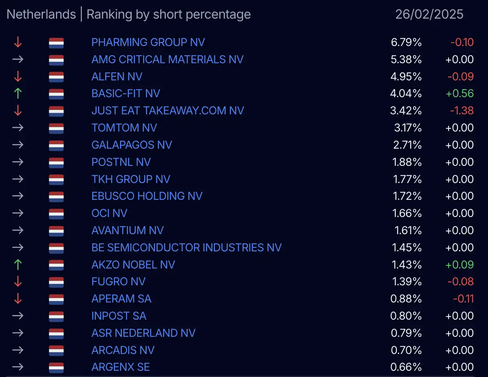Click the flag icon beside TomTom NV
Image resolution: width=488 pixels, height=377 pixels.
(56, 128)
